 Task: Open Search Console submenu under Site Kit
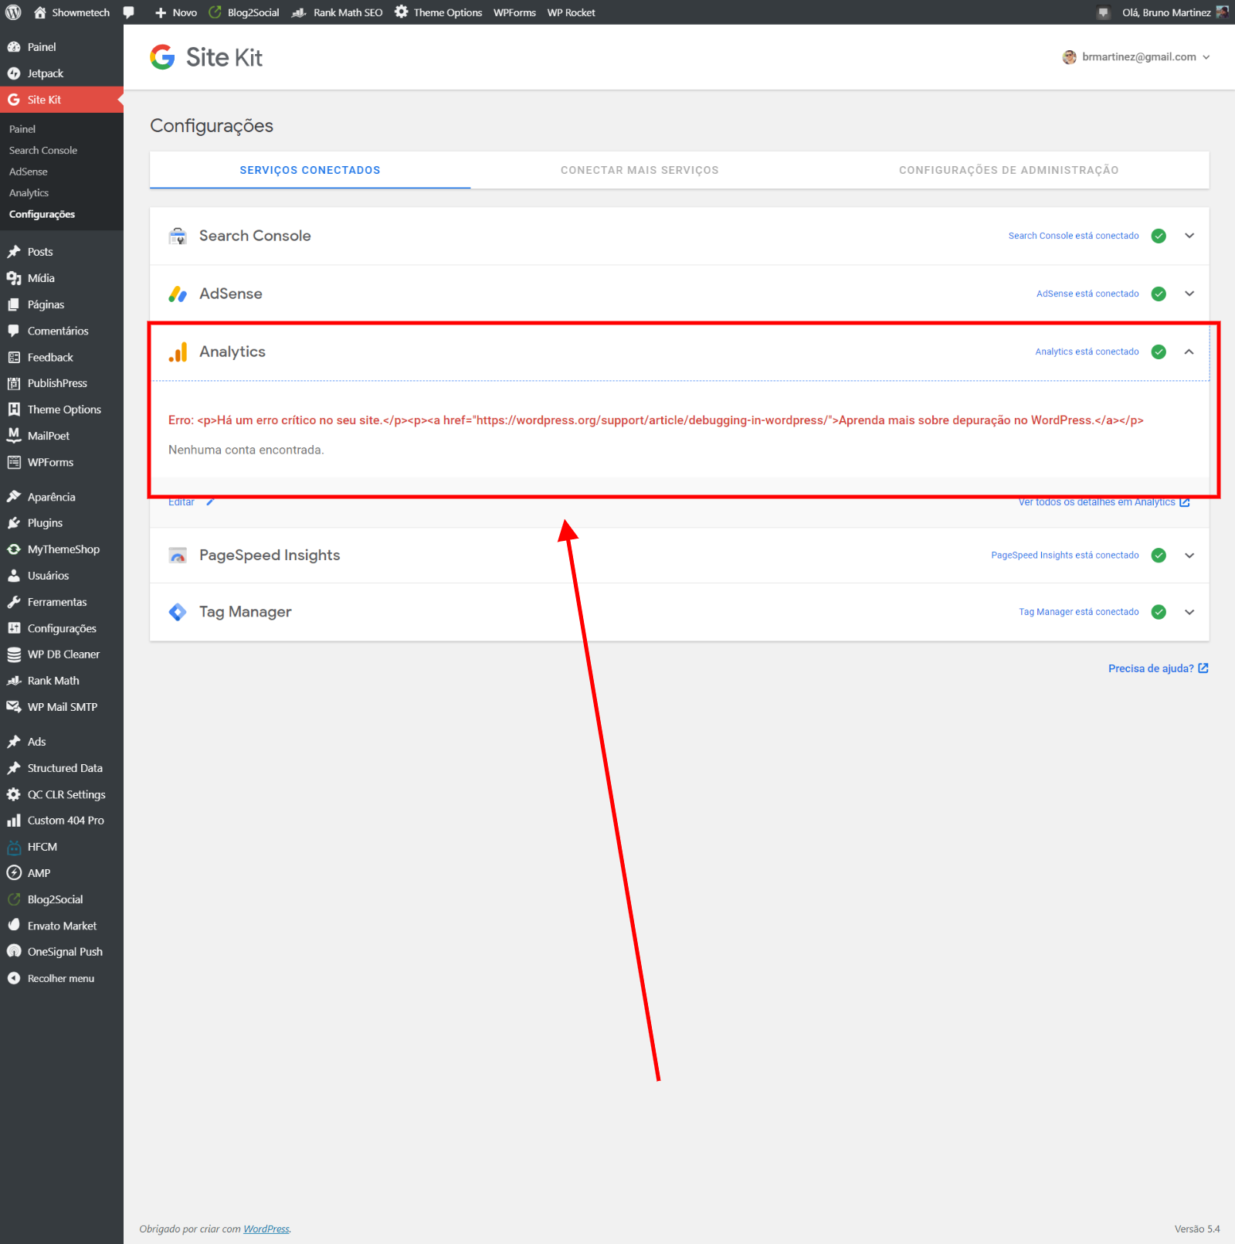(x=43, y=151)
